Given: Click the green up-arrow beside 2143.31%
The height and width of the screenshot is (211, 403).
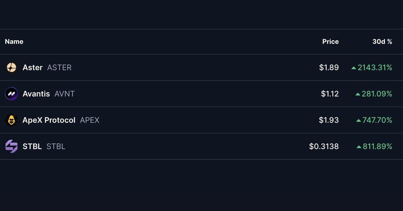Looking at the screenshot, I should tap(354, 68).
